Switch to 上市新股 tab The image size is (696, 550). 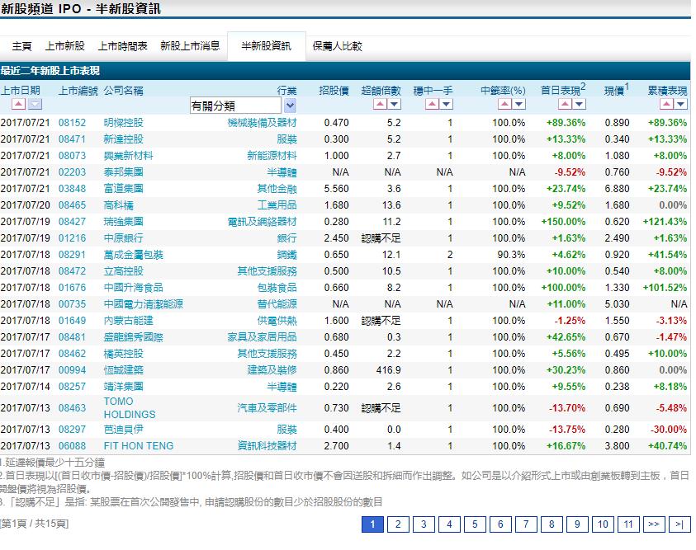tap(64, 46)
